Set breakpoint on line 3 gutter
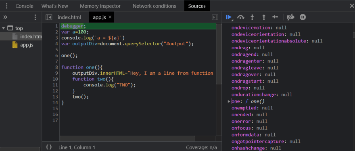355x151 pixels. (56, 38)
